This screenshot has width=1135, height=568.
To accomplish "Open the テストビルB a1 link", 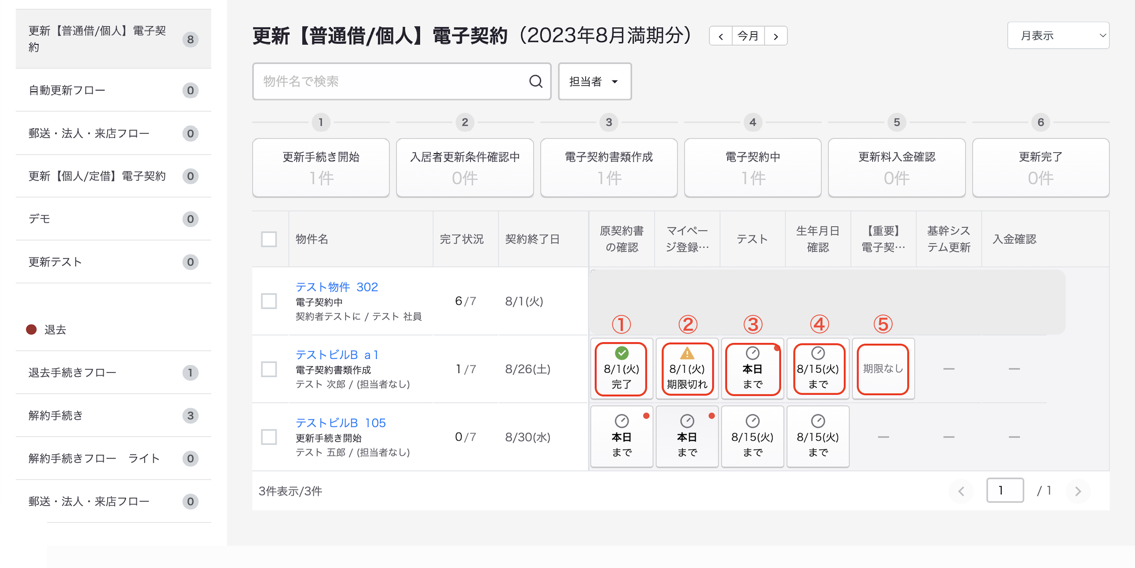I will (x=337, y=355).
